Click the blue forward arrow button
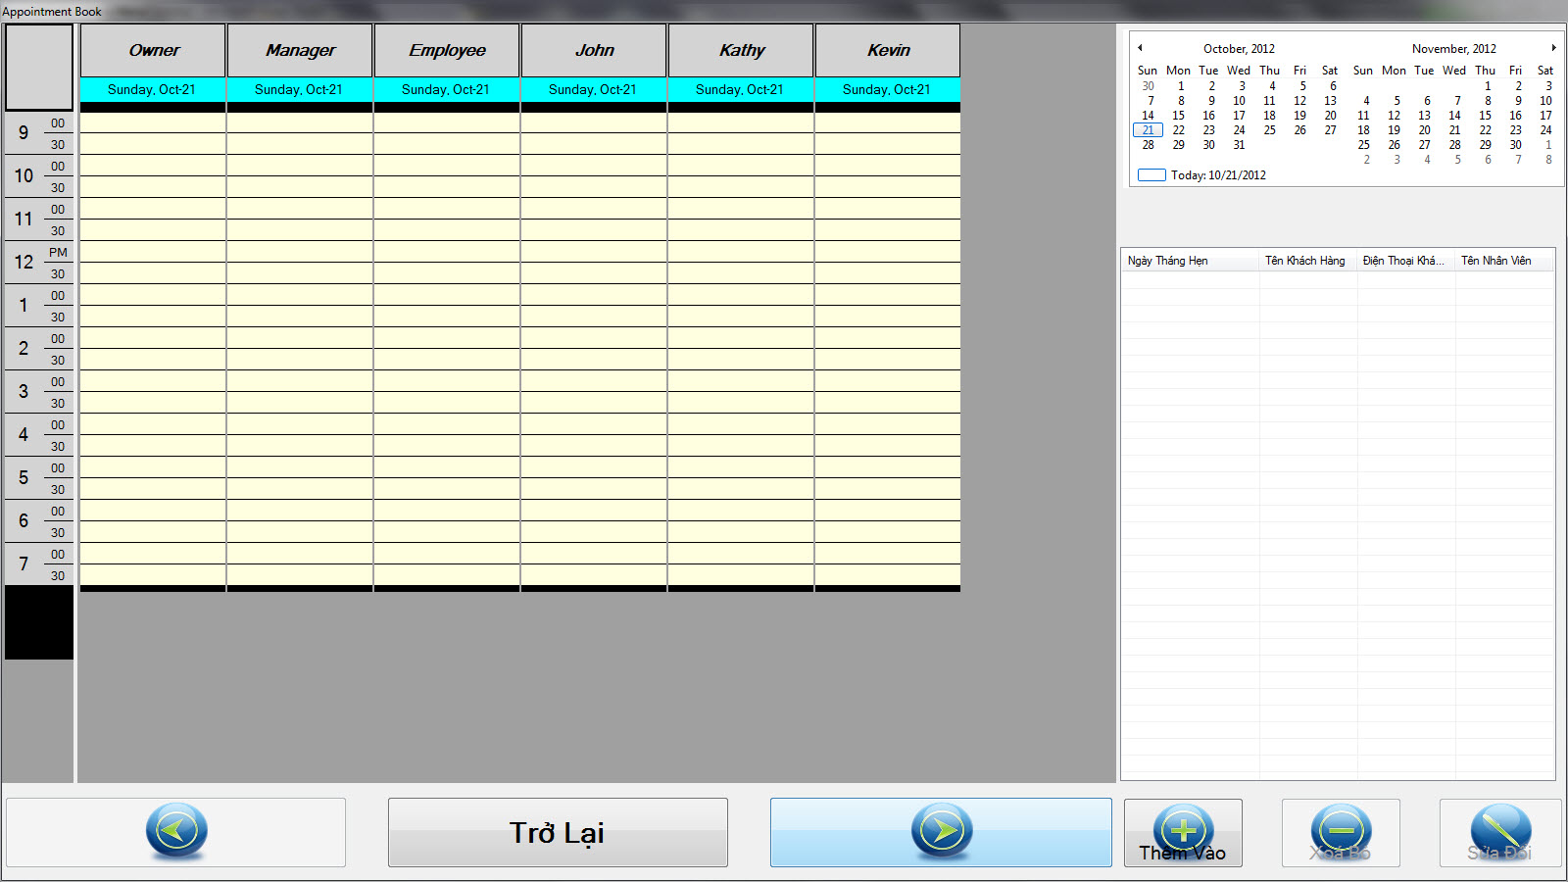The height and width of the screenshot is (882, 1568). coord(941,831)
